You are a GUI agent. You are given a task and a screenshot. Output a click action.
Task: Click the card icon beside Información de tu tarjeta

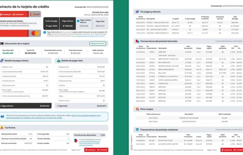2,44
